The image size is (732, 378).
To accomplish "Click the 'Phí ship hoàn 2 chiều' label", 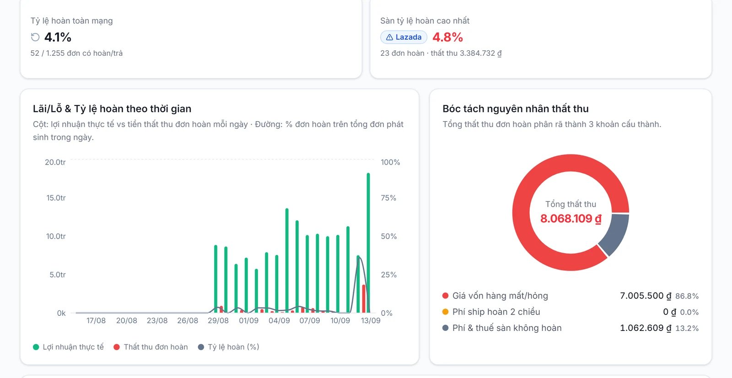I will pos(496,312).
